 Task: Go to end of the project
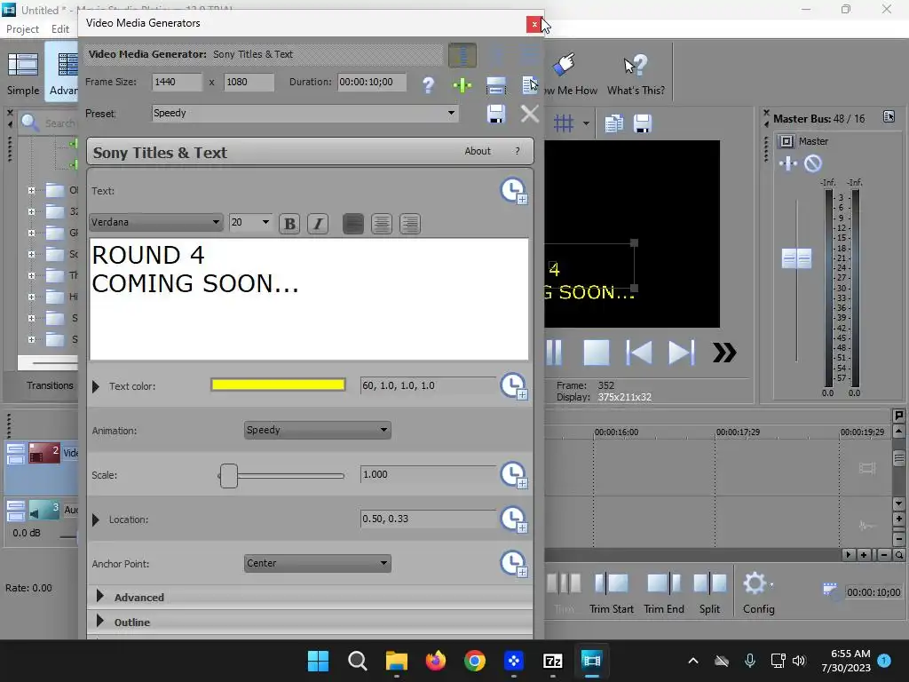[x=681, y=352]
